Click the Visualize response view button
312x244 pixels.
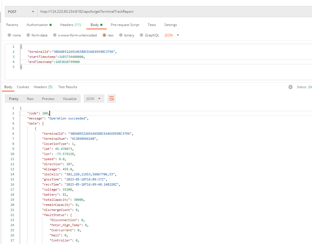tap(69, 99)
